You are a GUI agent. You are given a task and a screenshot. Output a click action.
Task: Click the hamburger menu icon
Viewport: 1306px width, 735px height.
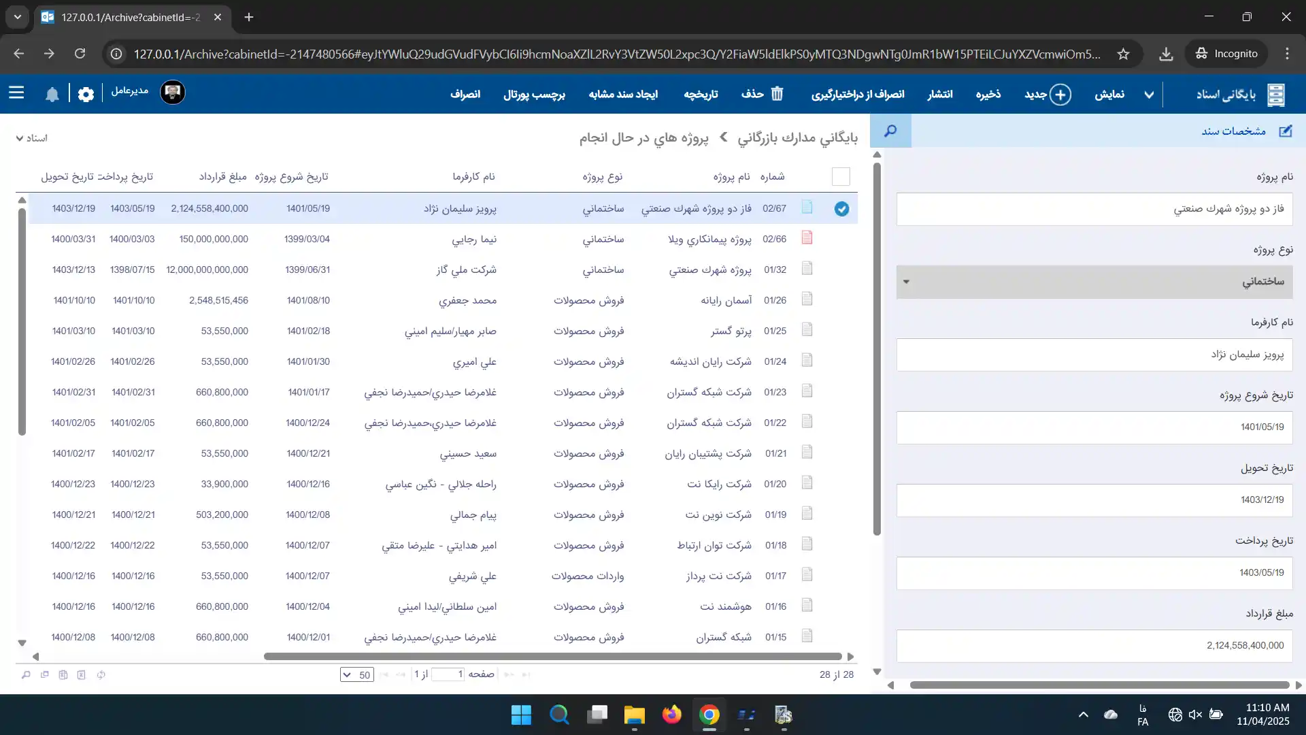pos(16,93)
